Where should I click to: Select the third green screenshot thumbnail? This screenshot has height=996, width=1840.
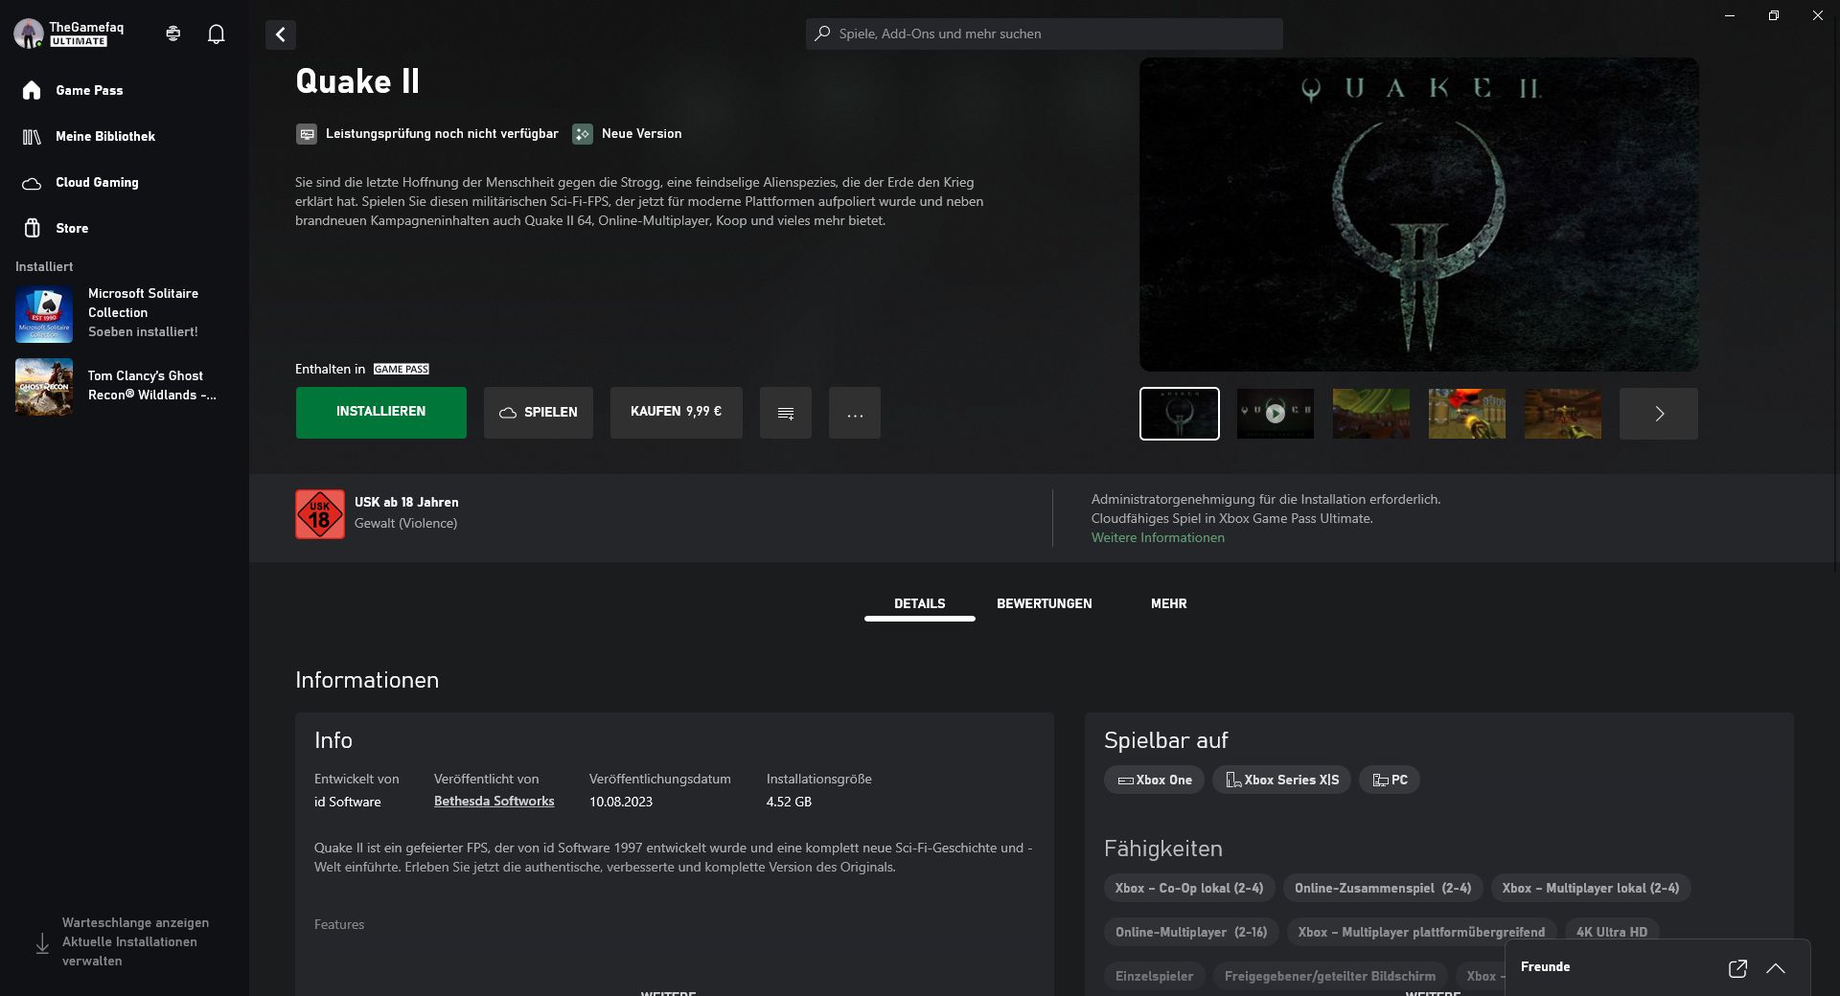(x=1371, y=414)
